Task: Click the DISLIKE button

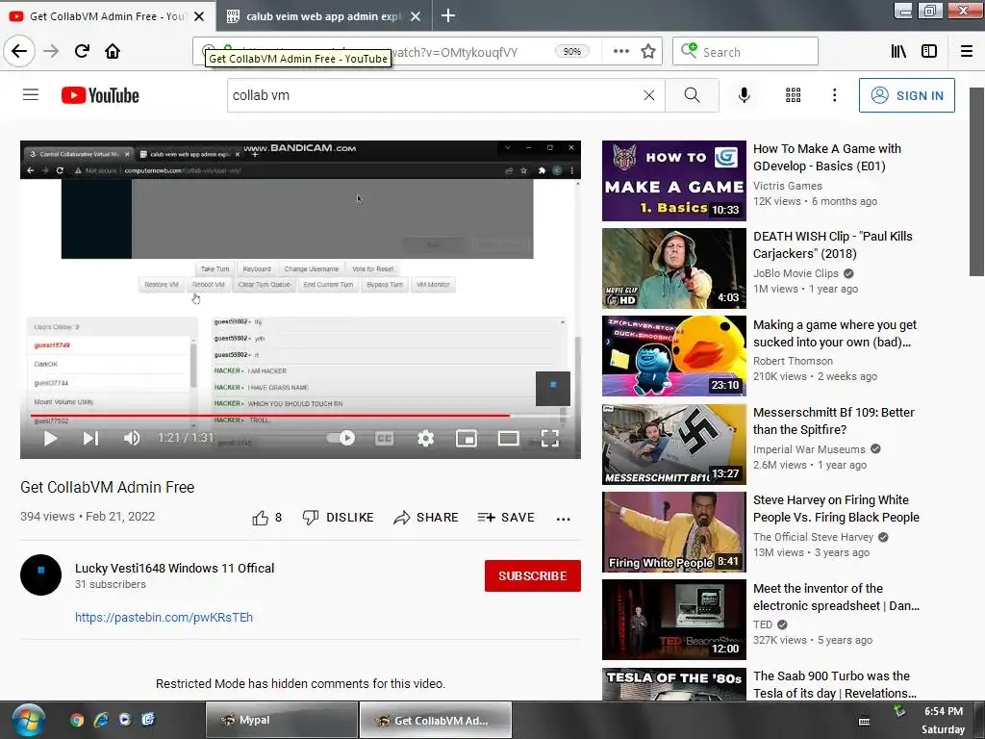Action: (338, 518)
